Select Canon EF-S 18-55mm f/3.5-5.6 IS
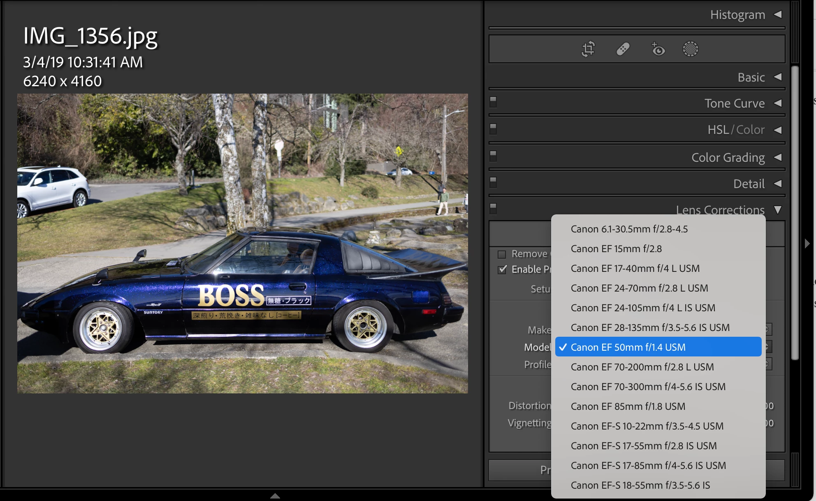Viewport: 816px width, 501px height. 640,485
